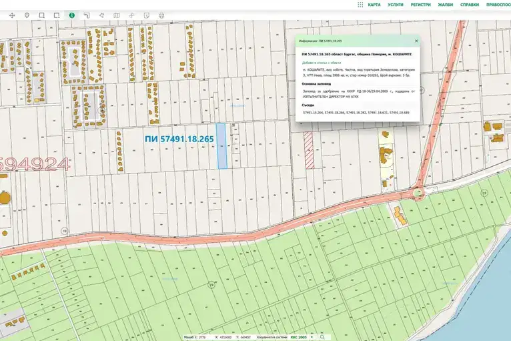This screenshot has height=341, width=511.
Task: Open the СПРАВКИ menu
Action: coord(470,5)
